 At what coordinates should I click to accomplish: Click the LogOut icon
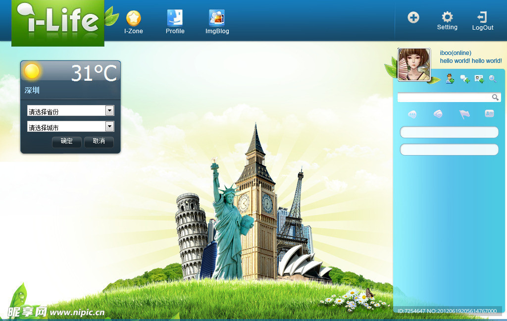pos(482,17)
